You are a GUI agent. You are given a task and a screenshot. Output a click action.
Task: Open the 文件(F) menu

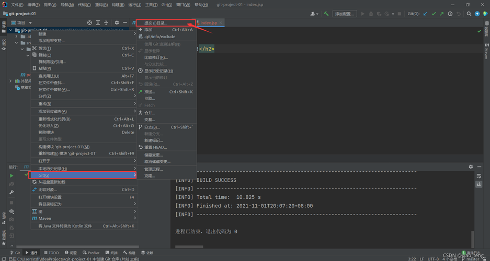pyautogui.click(x=17, y=5)
